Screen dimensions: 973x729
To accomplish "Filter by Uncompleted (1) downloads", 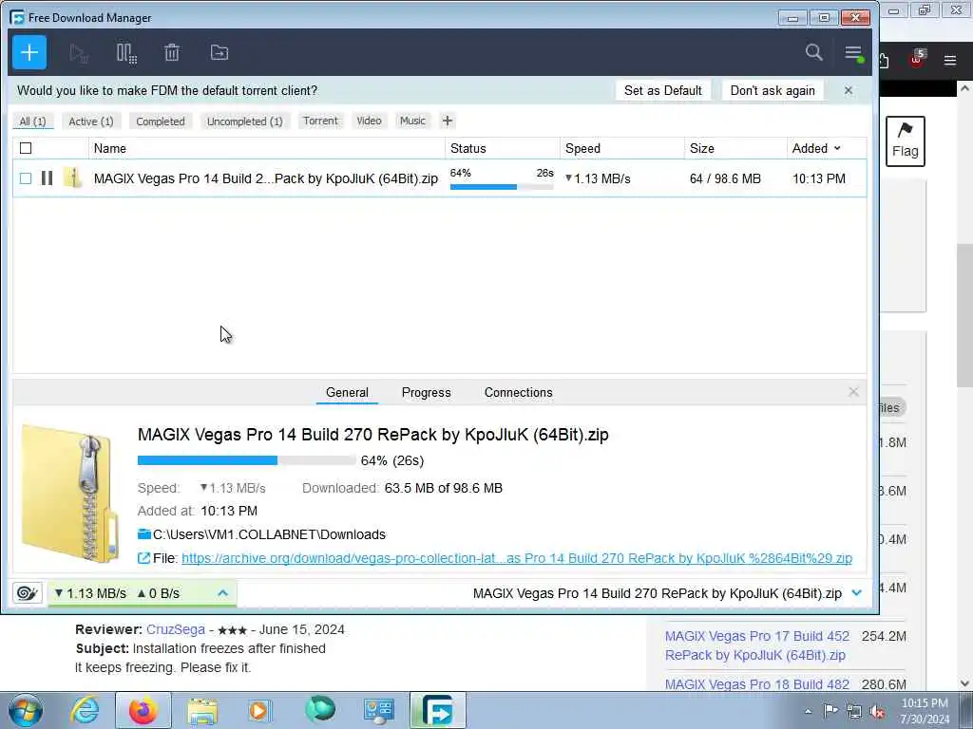I will 244,121.
